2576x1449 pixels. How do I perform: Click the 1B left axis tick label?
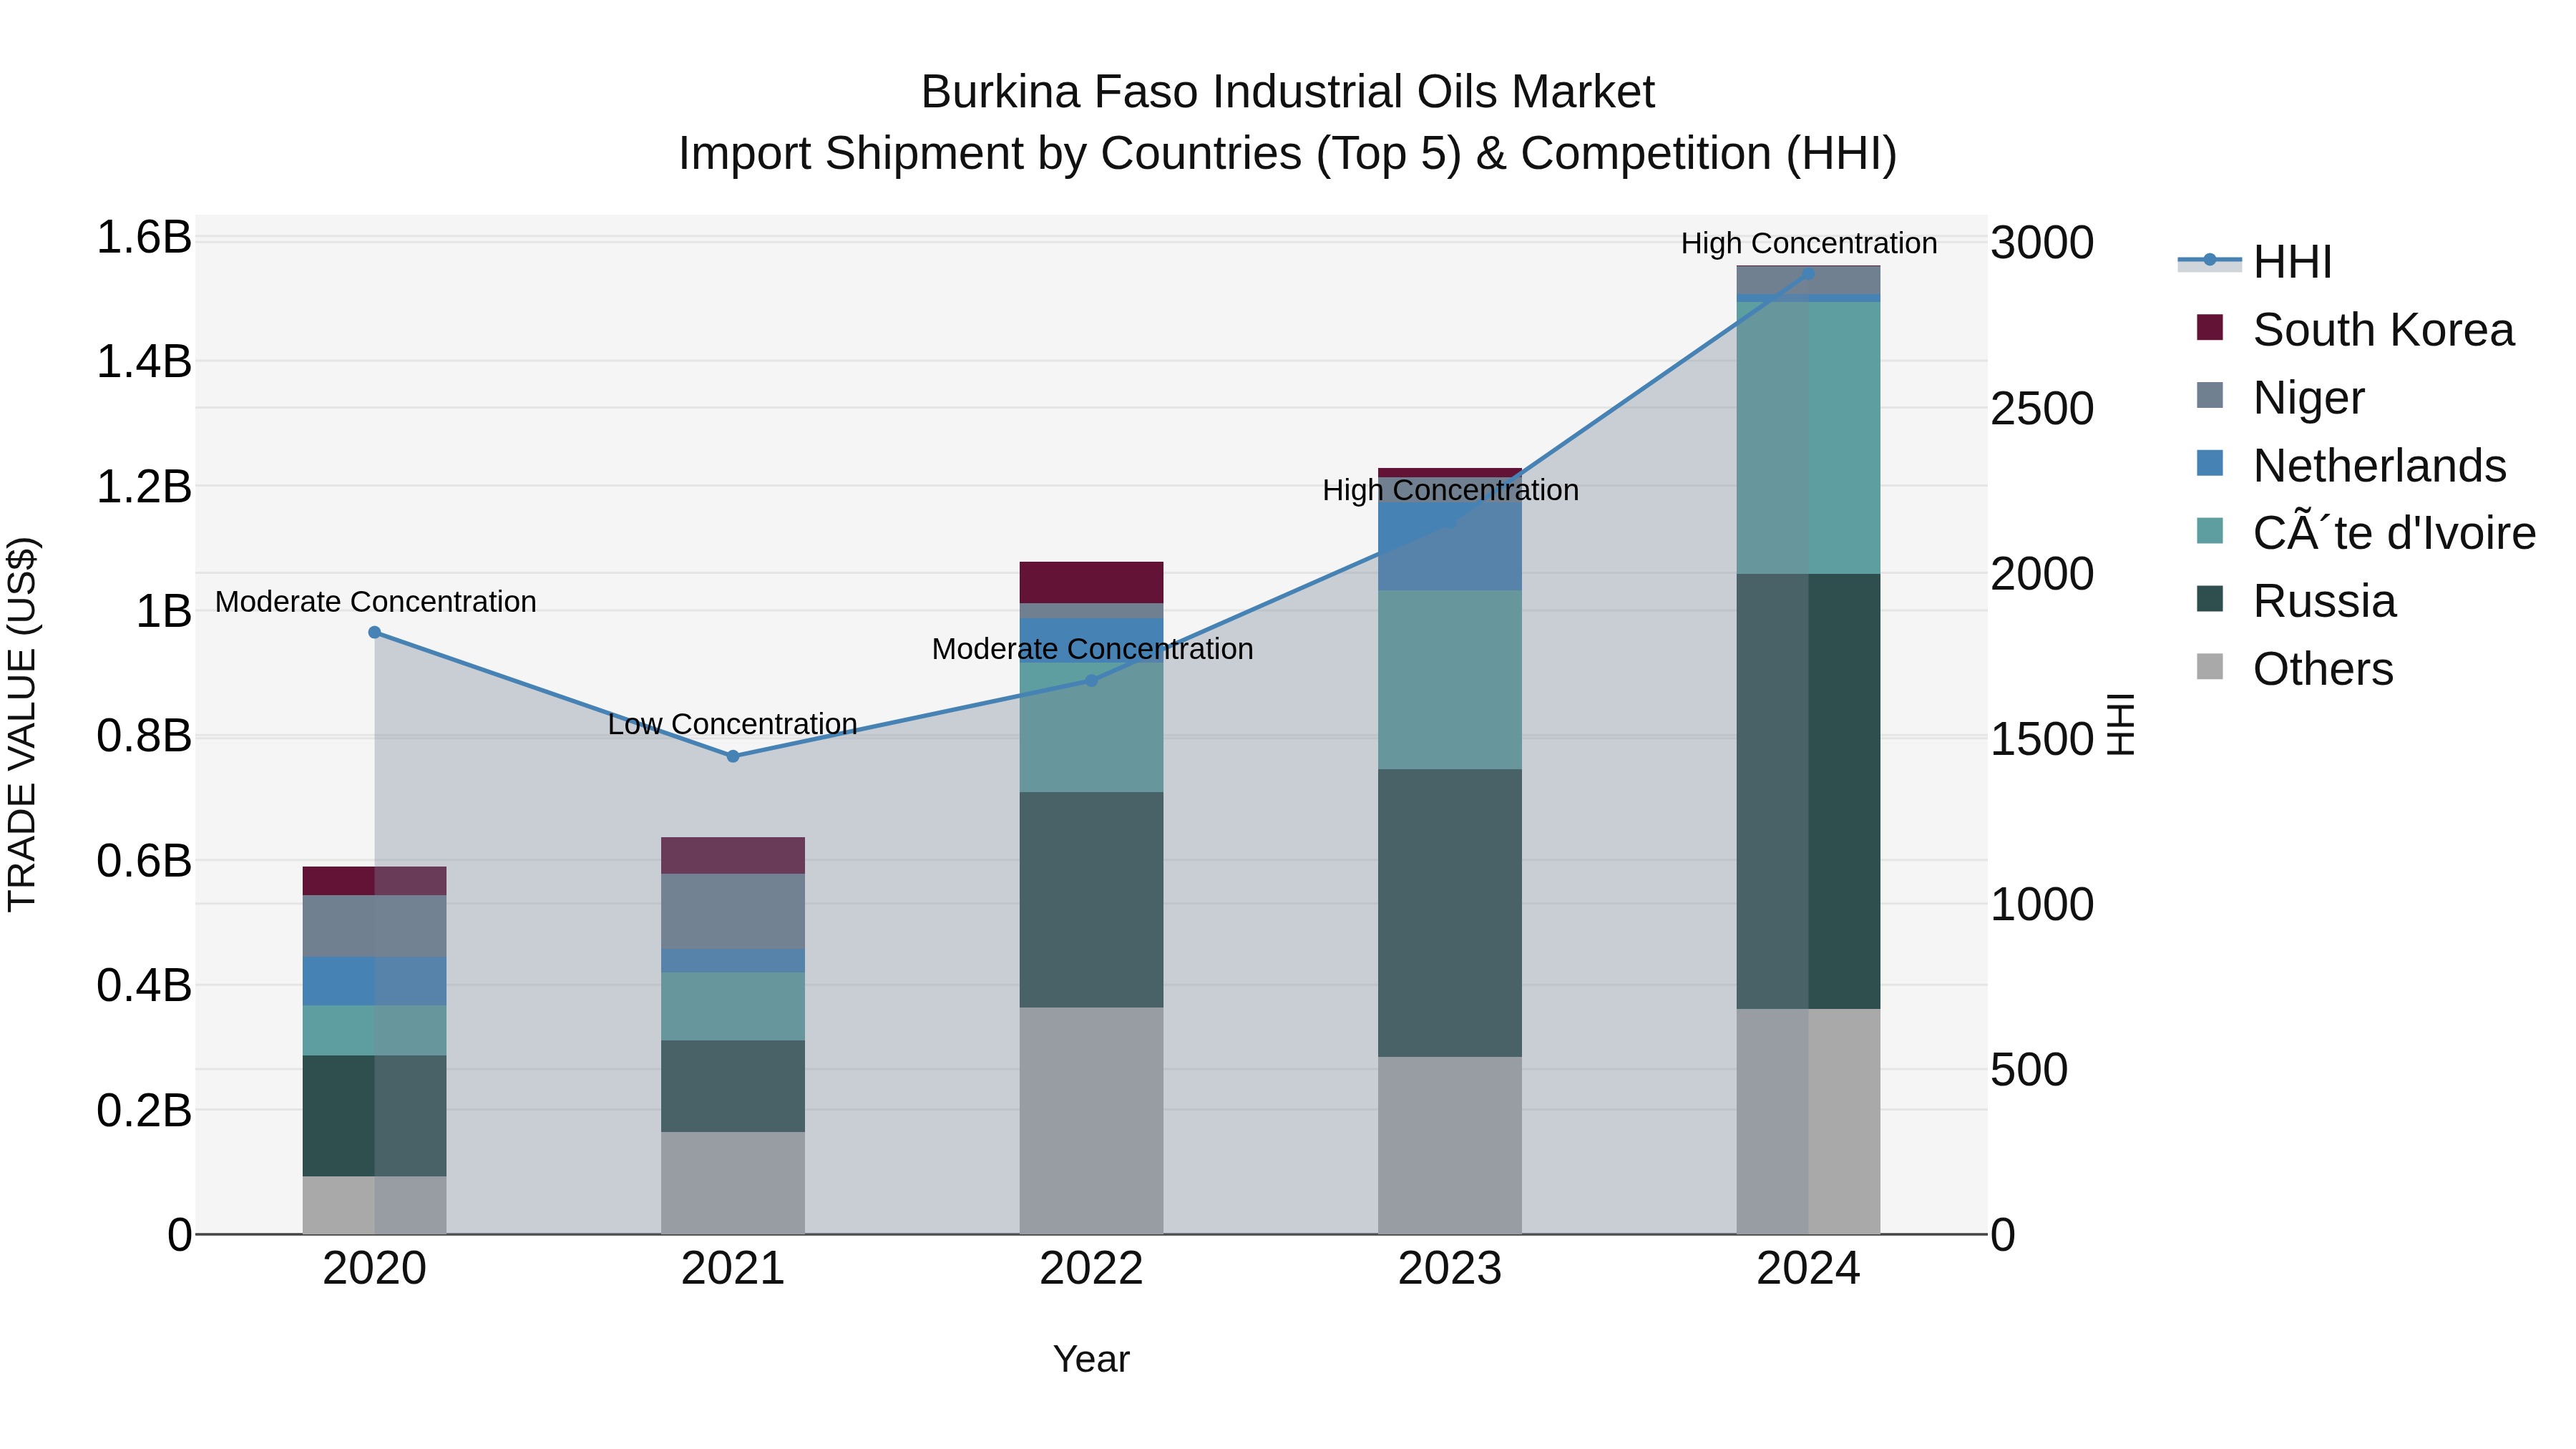coord(163,611)
